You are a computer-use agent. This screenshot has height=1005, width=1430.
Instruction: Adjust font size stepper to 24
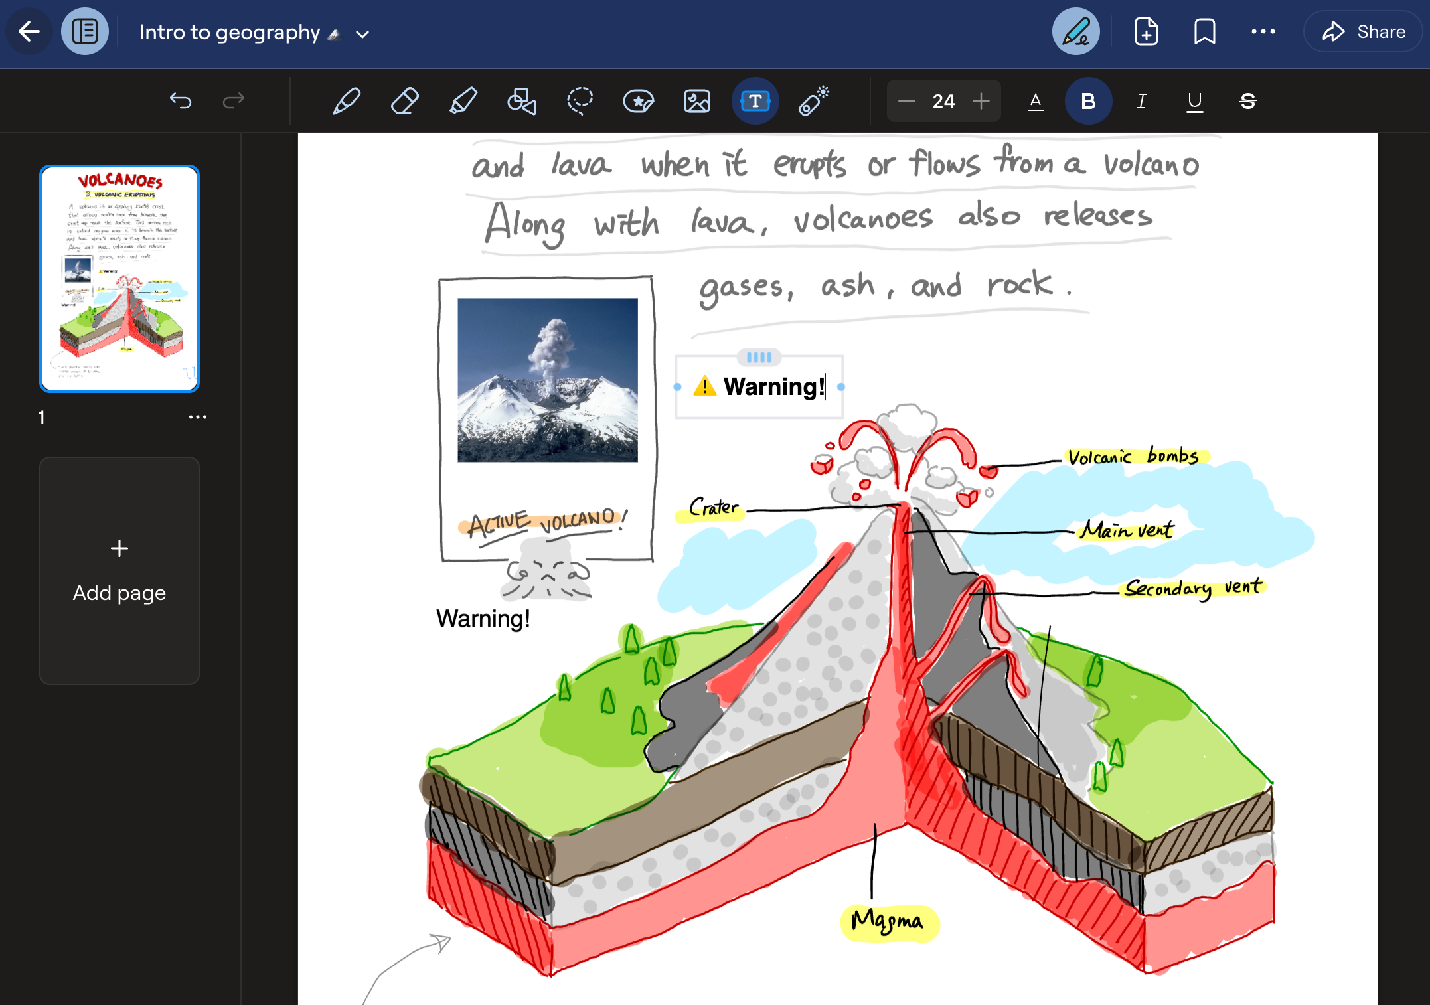point(943,102)
